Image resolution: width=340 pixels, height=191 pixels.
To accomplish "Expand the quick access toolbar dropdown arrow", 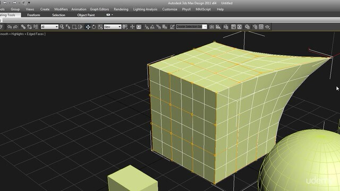I will pyautogui.click(x=29, y=3).
